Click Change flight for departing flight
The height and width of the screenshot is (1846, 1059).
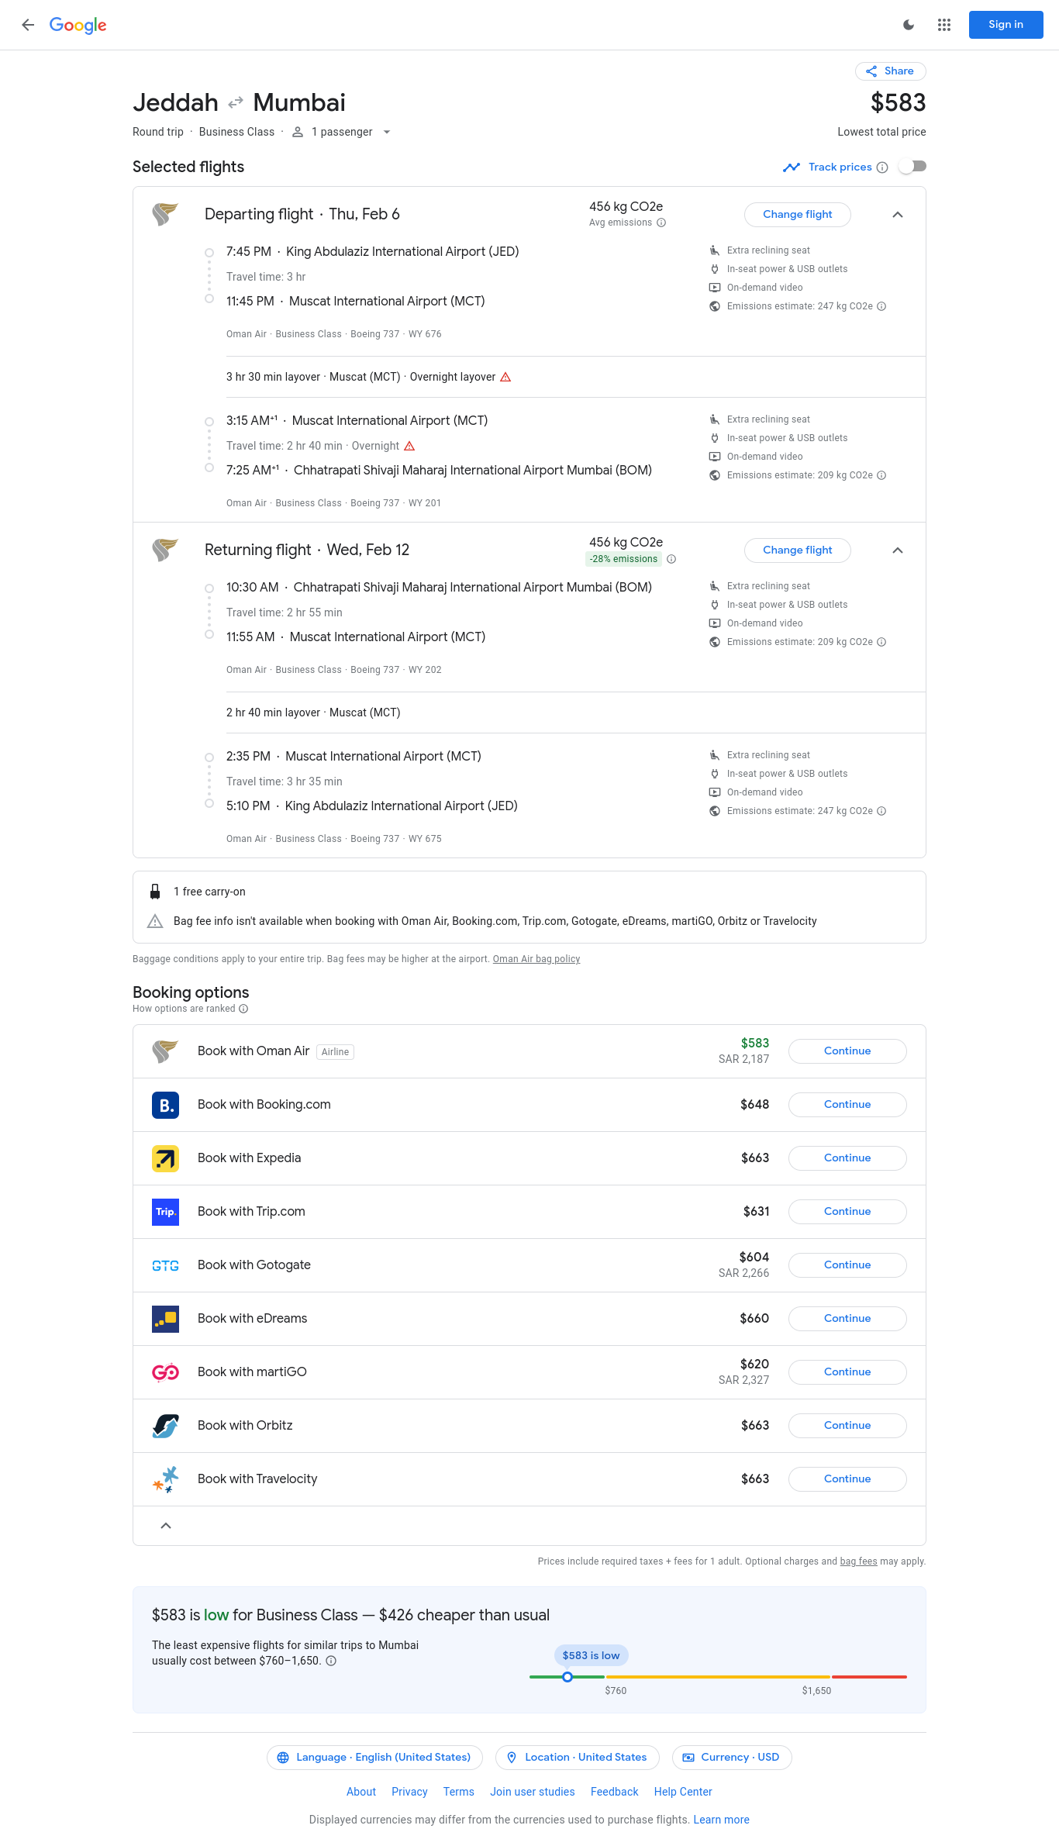click(x=797, y=215)
